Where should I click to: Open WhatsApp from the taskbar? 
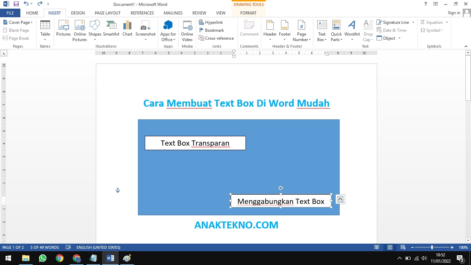pos(43,258)
